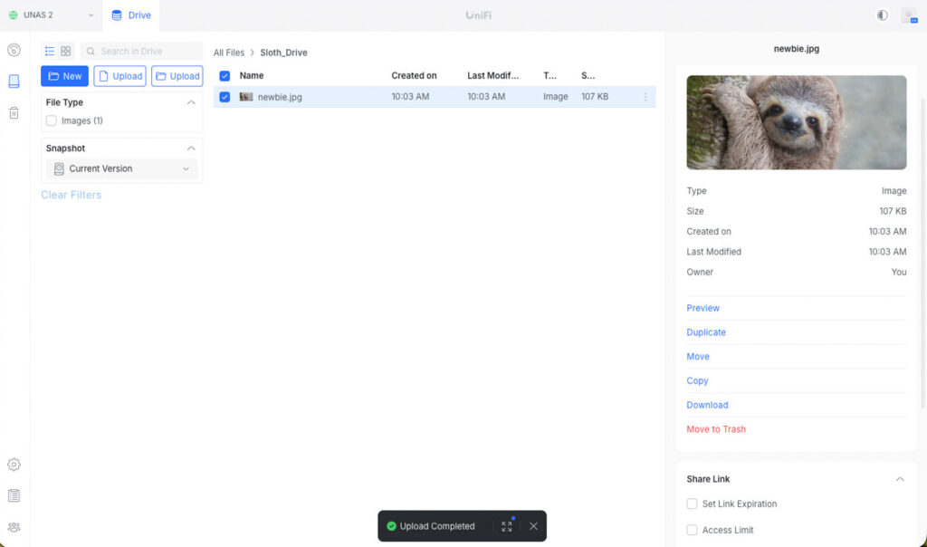
Task: Open the users management icon
Action: point(14,527)
